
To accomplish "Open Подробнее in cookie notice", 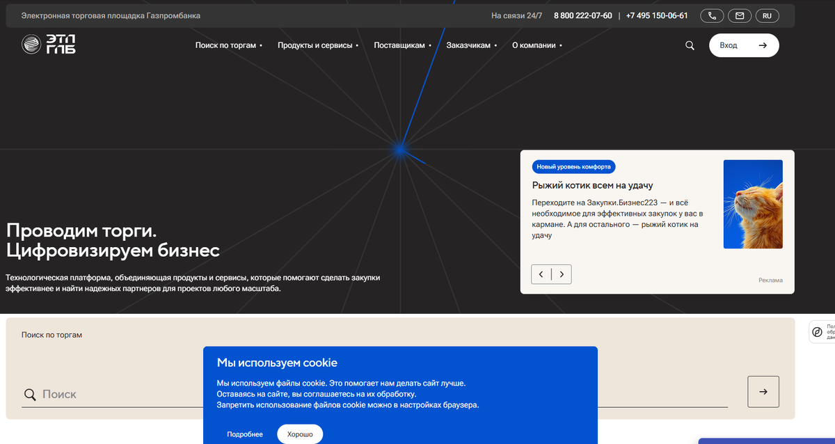I will [245, 434].
